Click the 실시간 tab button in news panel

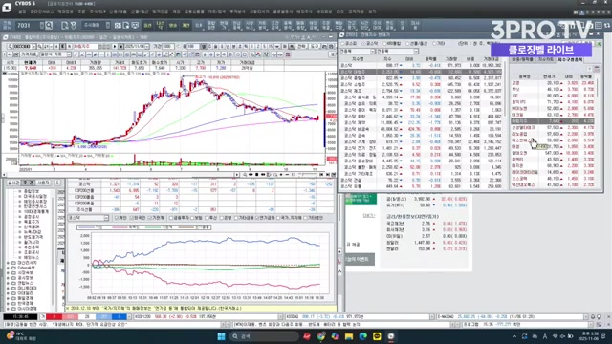13,183
